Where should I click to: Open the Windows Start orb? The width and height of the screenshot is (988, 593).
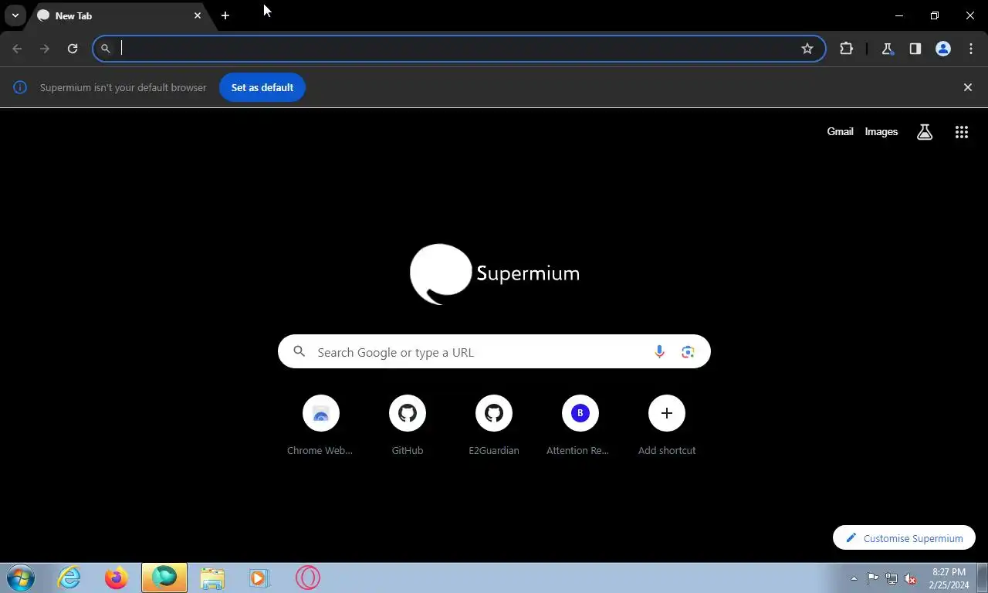click(x=21, y=578)
